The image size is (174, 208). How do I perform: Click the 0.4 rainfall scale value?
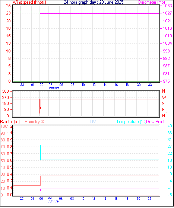pyautogui.click(x=10, y=174)
